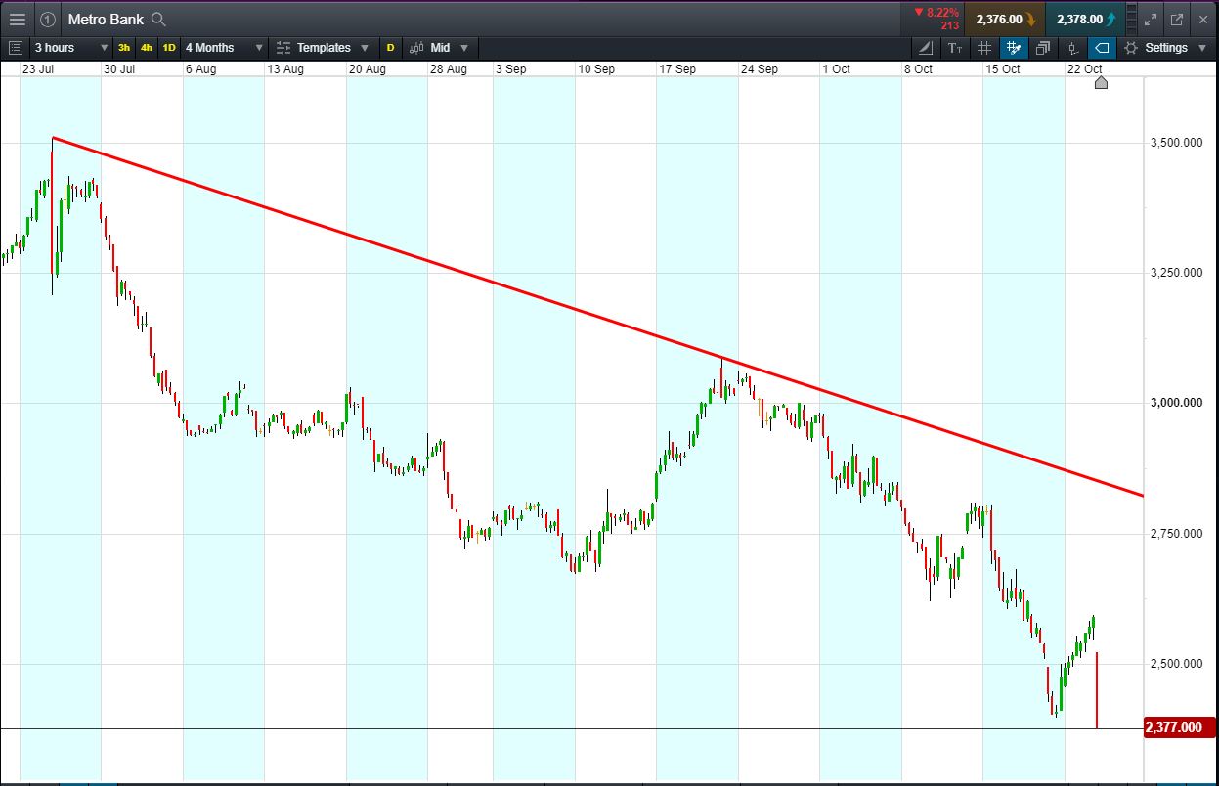Viewport: 1219px width, 786px height.
Task: Click the grey house-shaped time axis marker
Action: tap(1101, 82)
